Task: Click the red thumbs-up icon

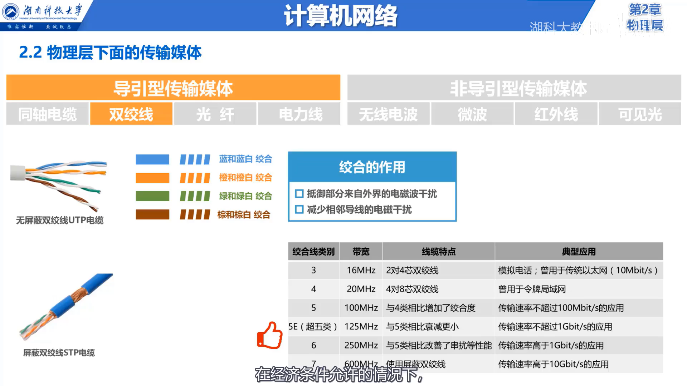Action: click(x=270, y=335)
